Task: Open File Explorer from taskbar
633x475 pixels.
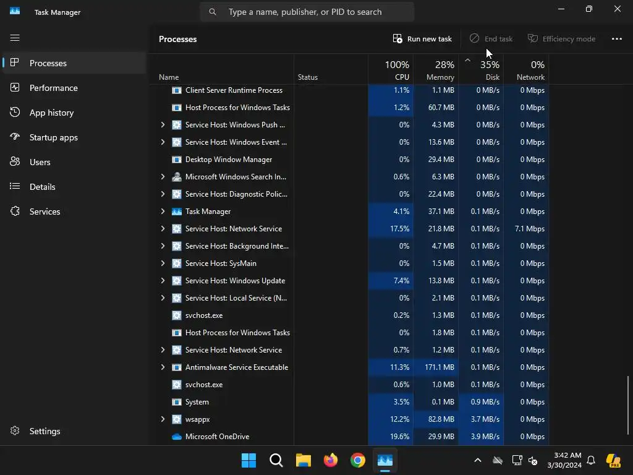Action: (303, 460)
